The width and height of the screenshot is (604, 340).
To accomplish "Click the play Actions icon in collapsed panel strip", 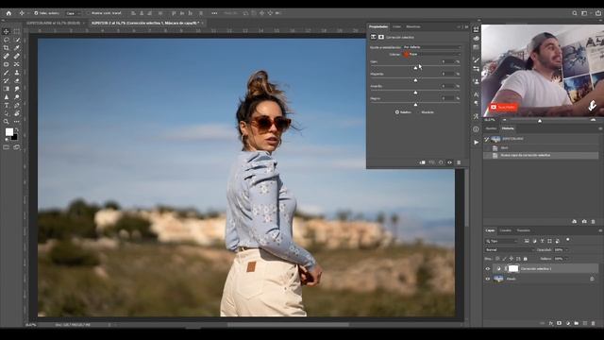I will click(476, 143).
